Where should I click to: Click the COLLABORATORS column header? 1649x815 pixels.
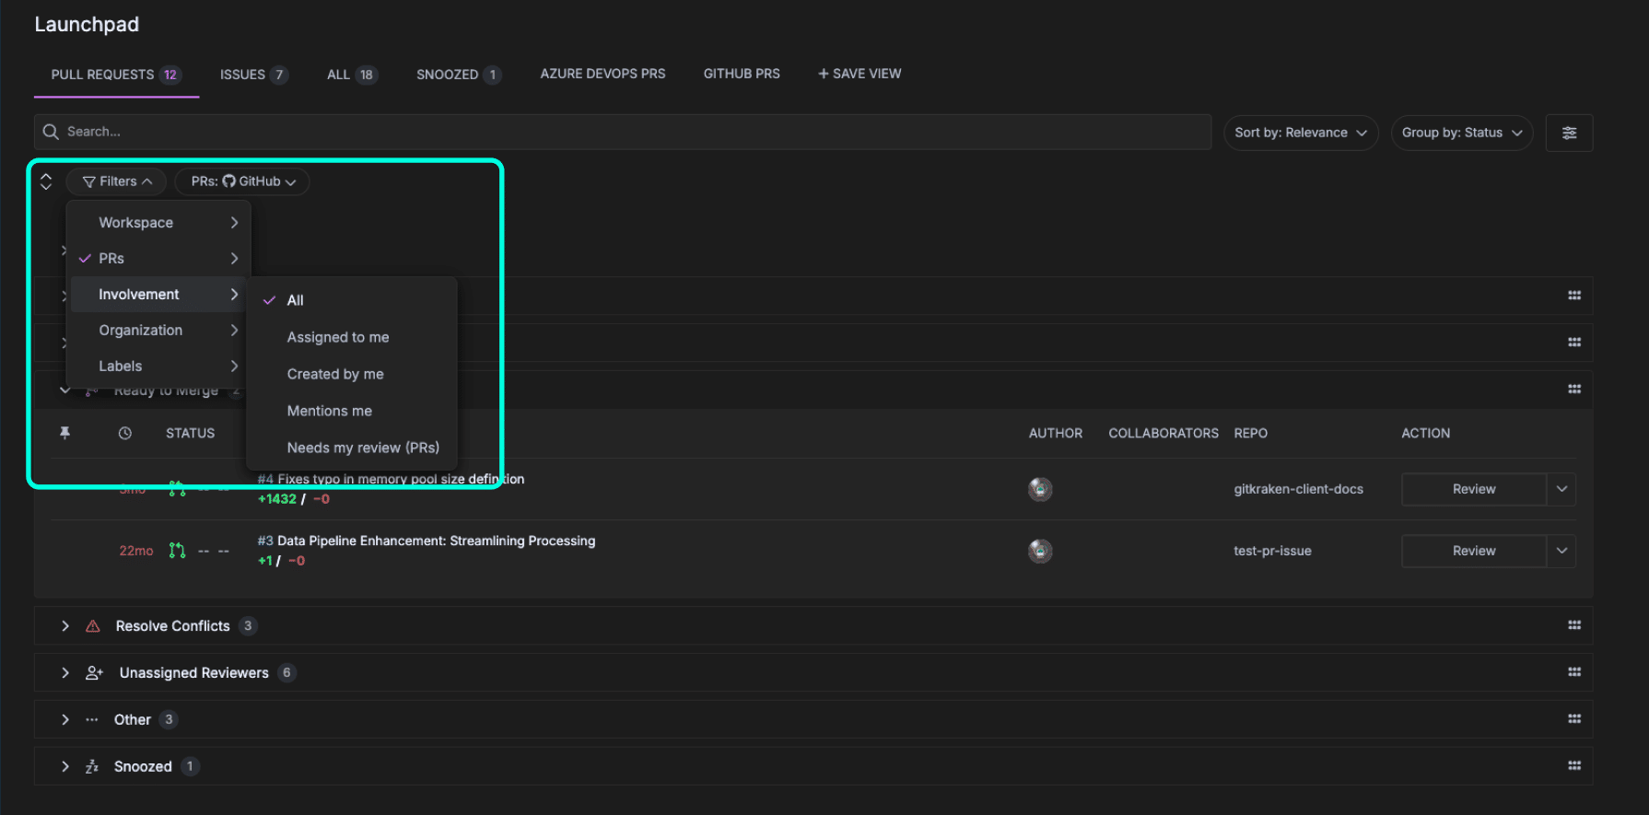1164,433
